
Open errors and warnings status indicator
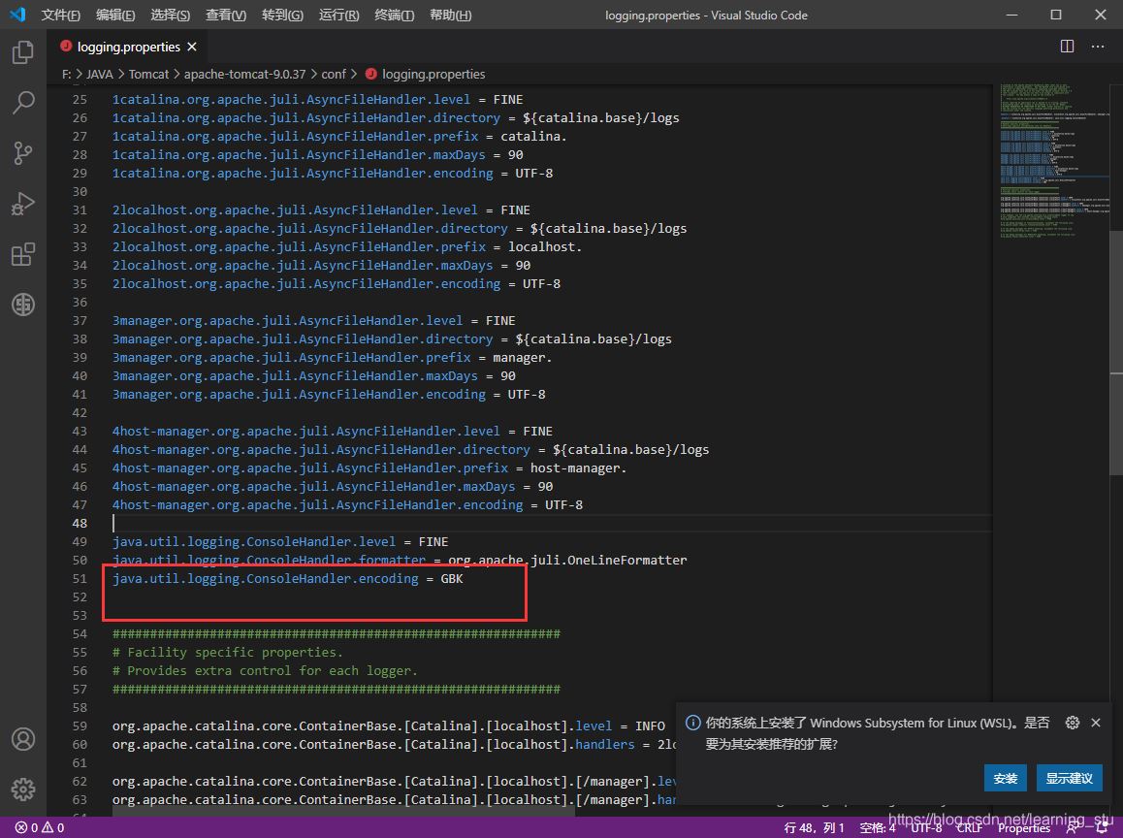39,827
